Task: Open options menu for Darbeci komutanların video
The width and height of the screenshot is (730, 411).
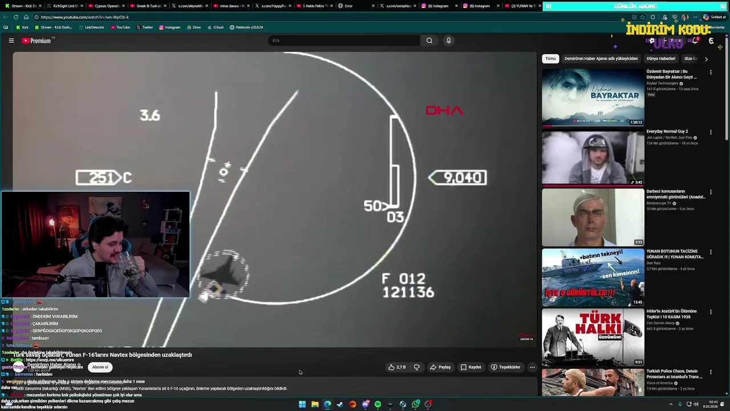Action: (x=711, y=192)
